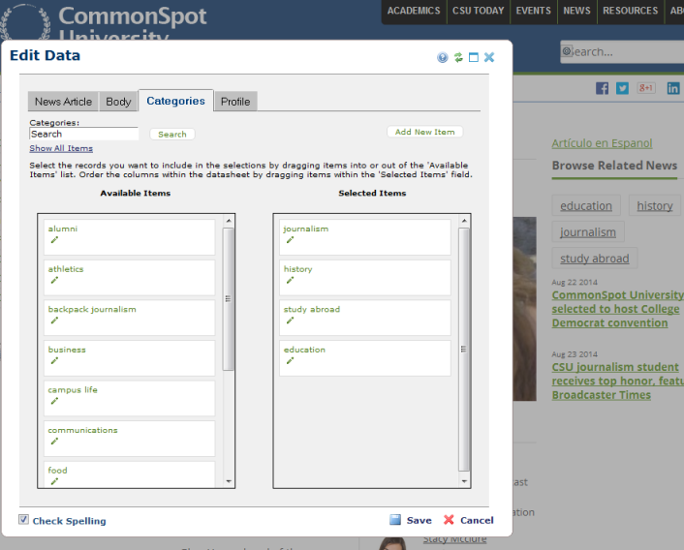This screenshot has height=550, width=684.
Task: Click the history related news tag
Action: coord(654,205)
